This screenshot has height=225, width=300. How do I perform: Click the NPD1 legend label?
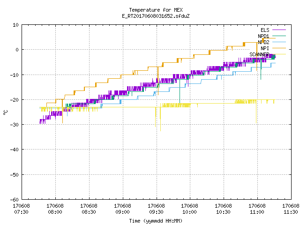(263, 36)
